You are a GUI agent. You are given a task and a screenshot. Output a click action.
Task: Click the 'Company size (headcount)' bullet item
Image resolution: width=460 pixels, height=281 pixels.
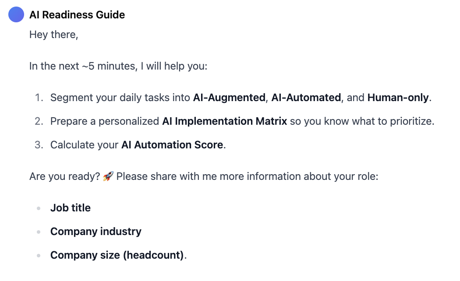click(x=118, y=255)
